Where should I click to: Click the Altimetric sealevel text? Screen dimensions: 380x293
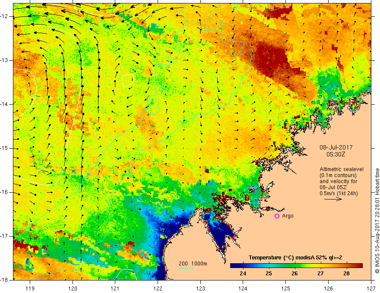(342, 169)
